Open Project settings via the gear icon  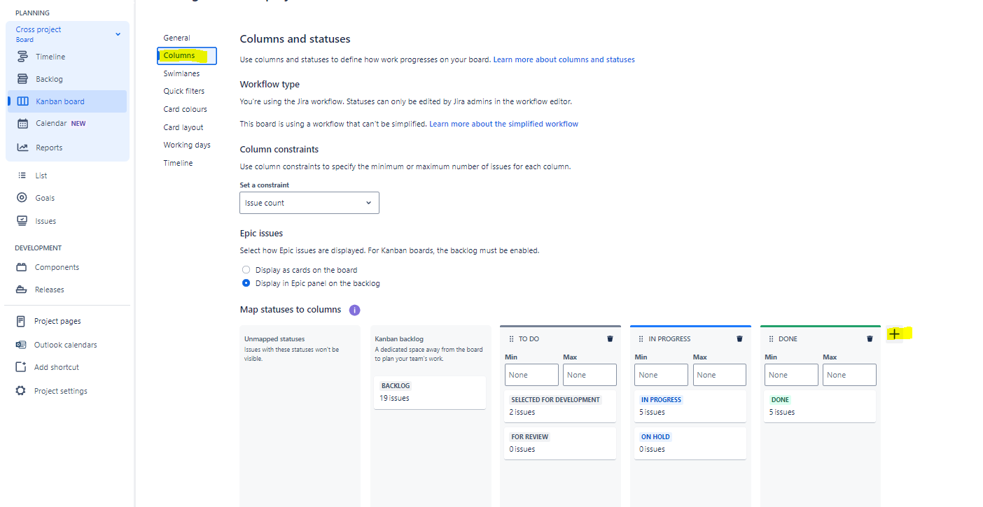[22, 390]
